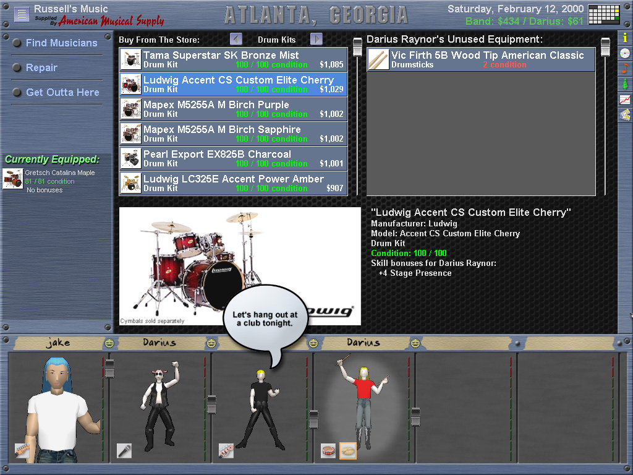Select the last empty band slot tab
Viewport: 633px width, 475px height.
[x=569, y=343]
